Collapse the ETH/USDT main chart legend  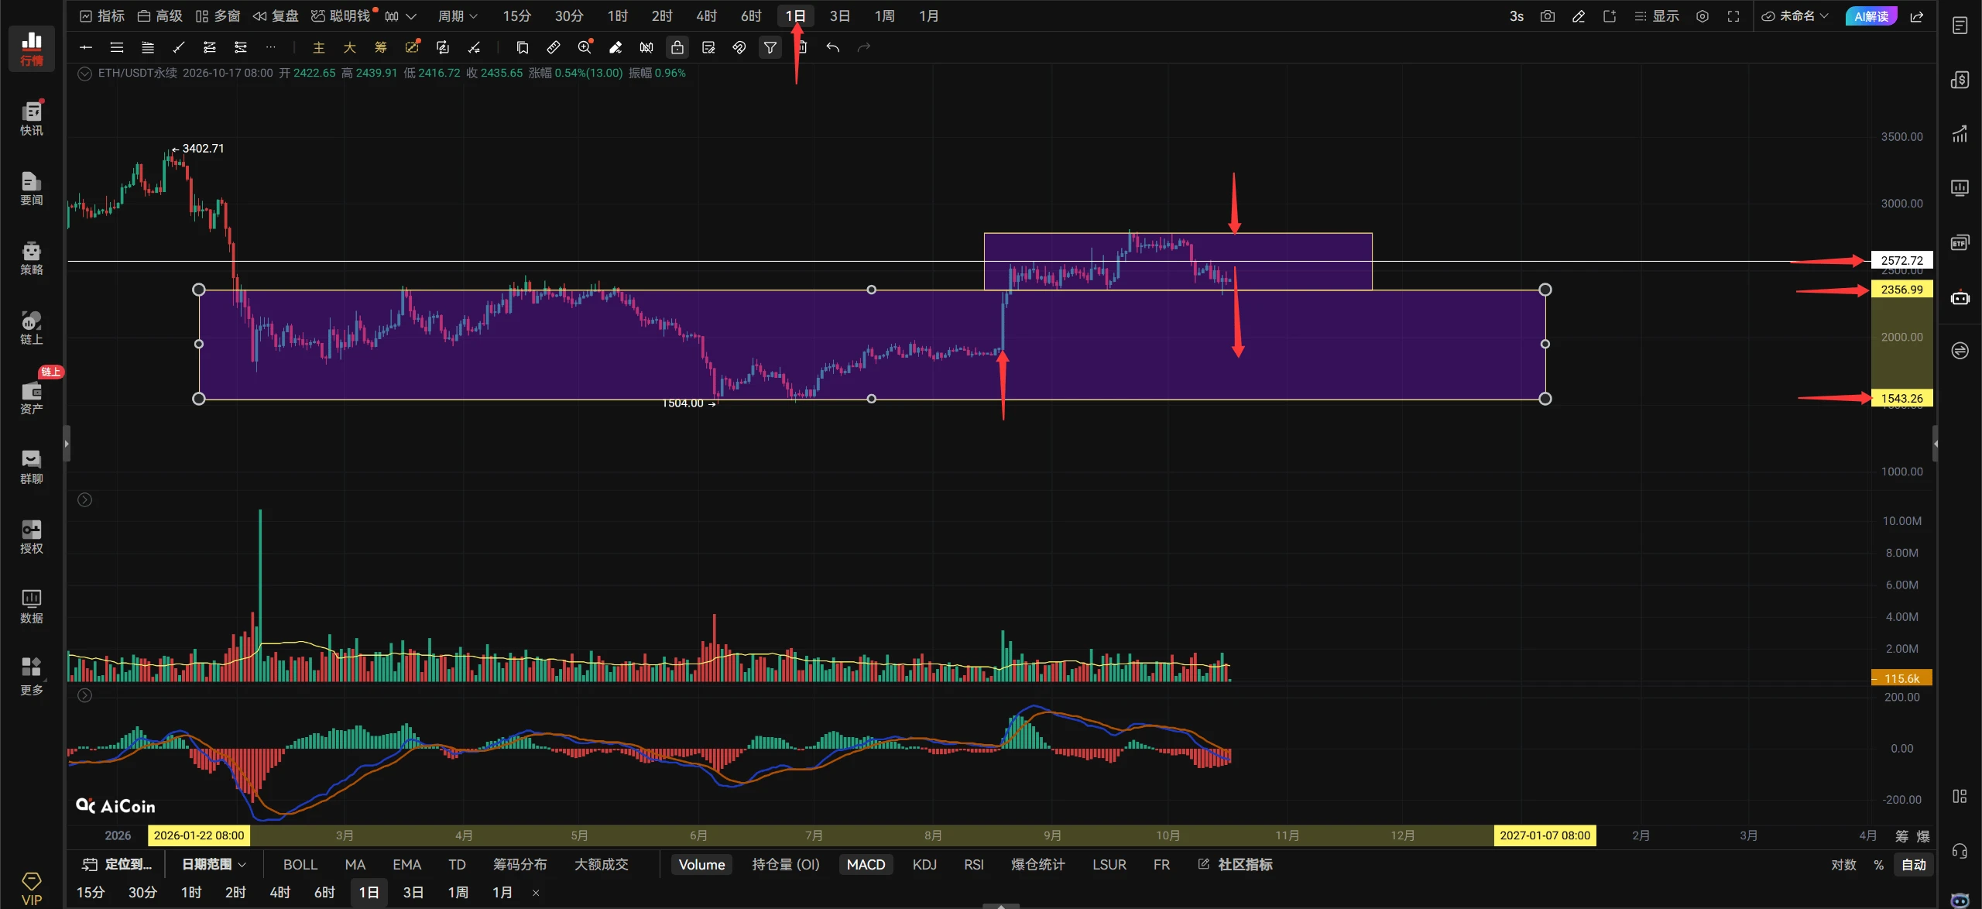point(84,74)
